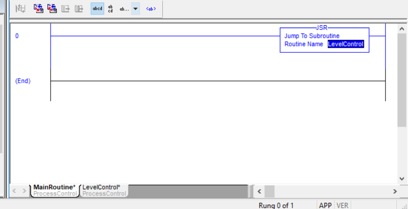The width and height of the screenshot is (408, 209).
Task: Click the second red-arrow edits icon
Action: point(52,8)
